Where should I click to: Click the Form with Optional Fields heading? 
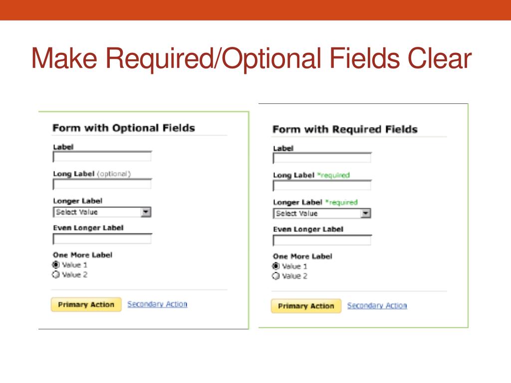click(124, 128)
